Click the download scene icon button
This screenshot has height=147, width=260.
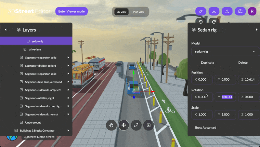click(x=214, y=11)
